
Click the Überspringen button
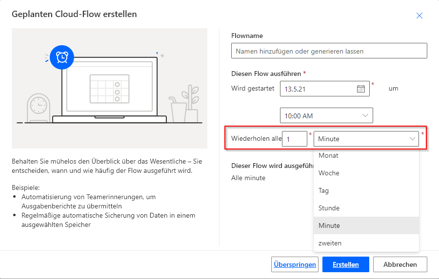(295, 264)
